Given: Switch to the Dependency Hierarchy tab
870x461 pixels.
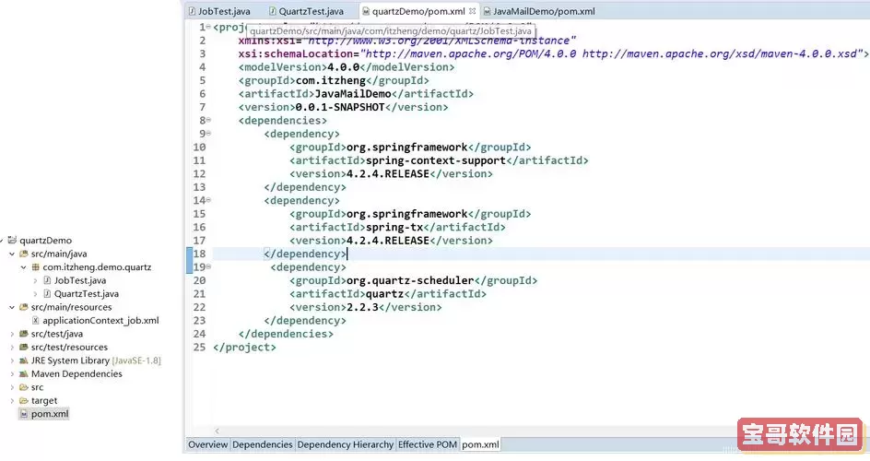Looking at the screenshot, I should click(x=345, y=444).
